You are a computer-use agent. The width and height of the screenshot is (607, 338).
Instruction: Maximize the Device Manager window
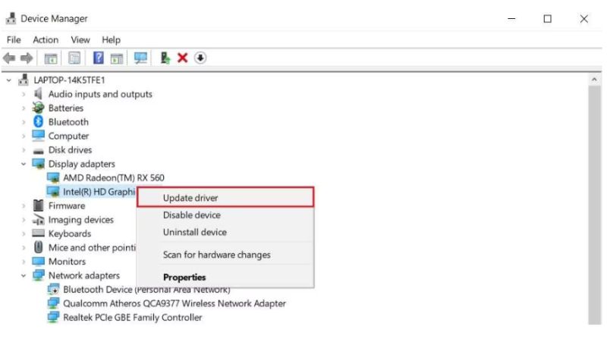pos(547,18)
